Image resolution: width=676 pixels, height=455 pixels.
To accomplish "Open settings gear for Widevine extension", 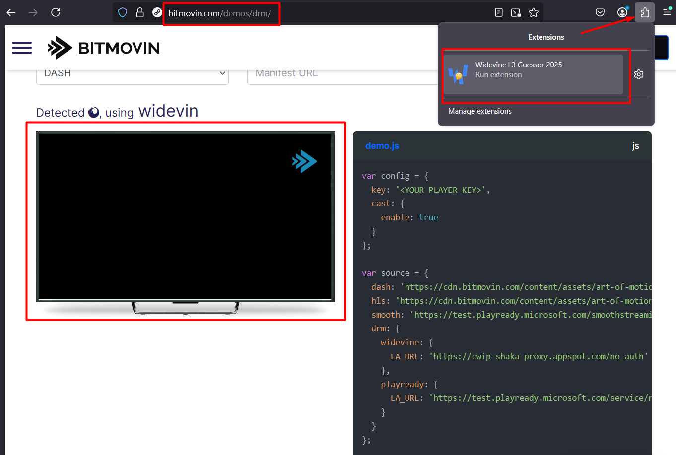I will [x=639, y=74].
